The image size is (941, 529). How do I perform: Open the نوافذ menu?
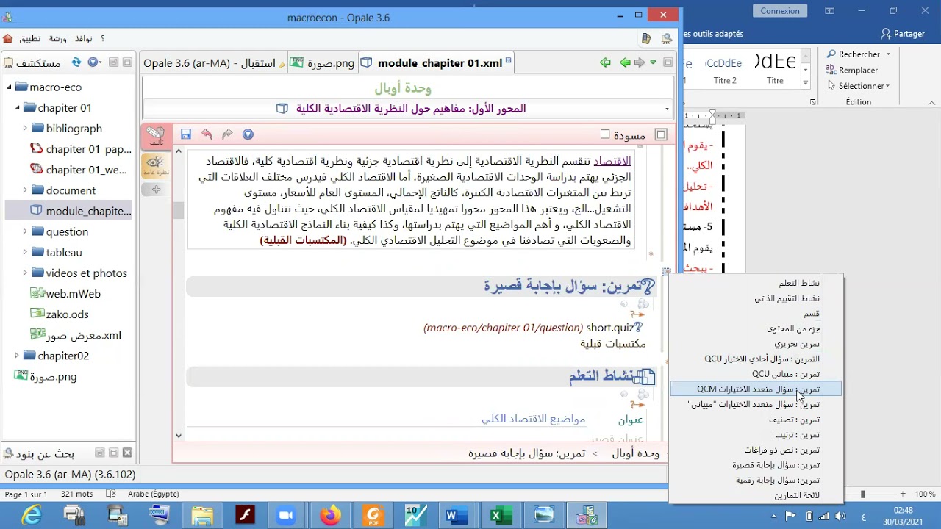[83, 38]
